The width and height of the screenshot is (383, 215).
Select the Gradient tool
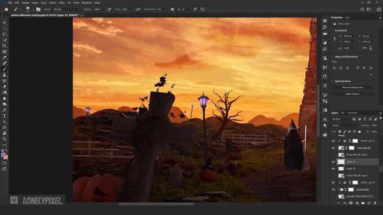tap(4, 93)
